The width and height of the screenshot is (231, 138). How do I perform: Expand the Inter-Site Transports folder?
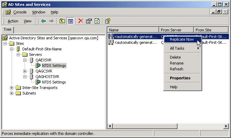(x=12, y=88)
